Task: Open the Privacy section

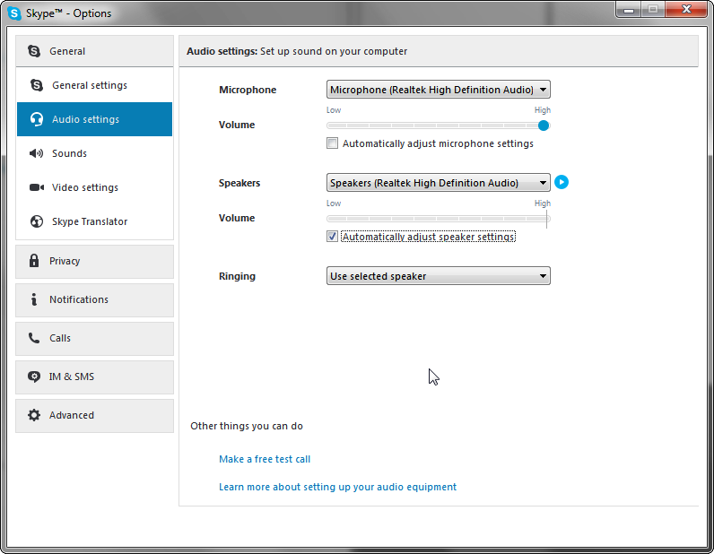Action: [95, 262]
